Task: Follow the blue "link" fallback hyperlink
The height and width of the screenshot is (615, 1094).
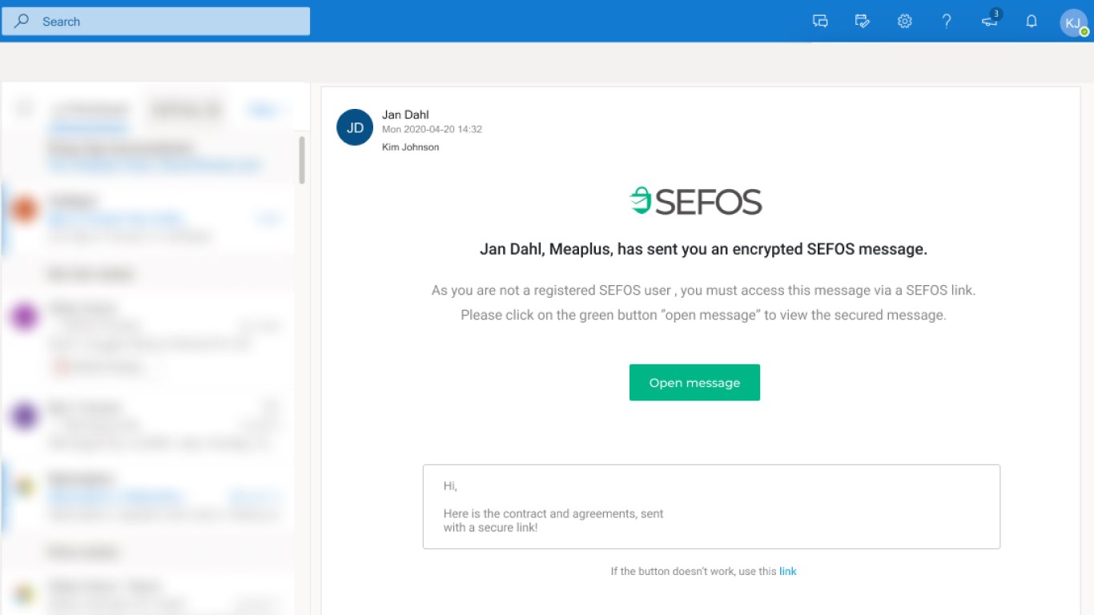Action: coord(788,571)
